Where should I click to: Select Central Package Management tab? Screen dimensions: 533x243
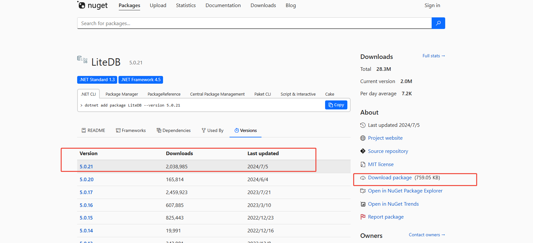pos(217,94)
